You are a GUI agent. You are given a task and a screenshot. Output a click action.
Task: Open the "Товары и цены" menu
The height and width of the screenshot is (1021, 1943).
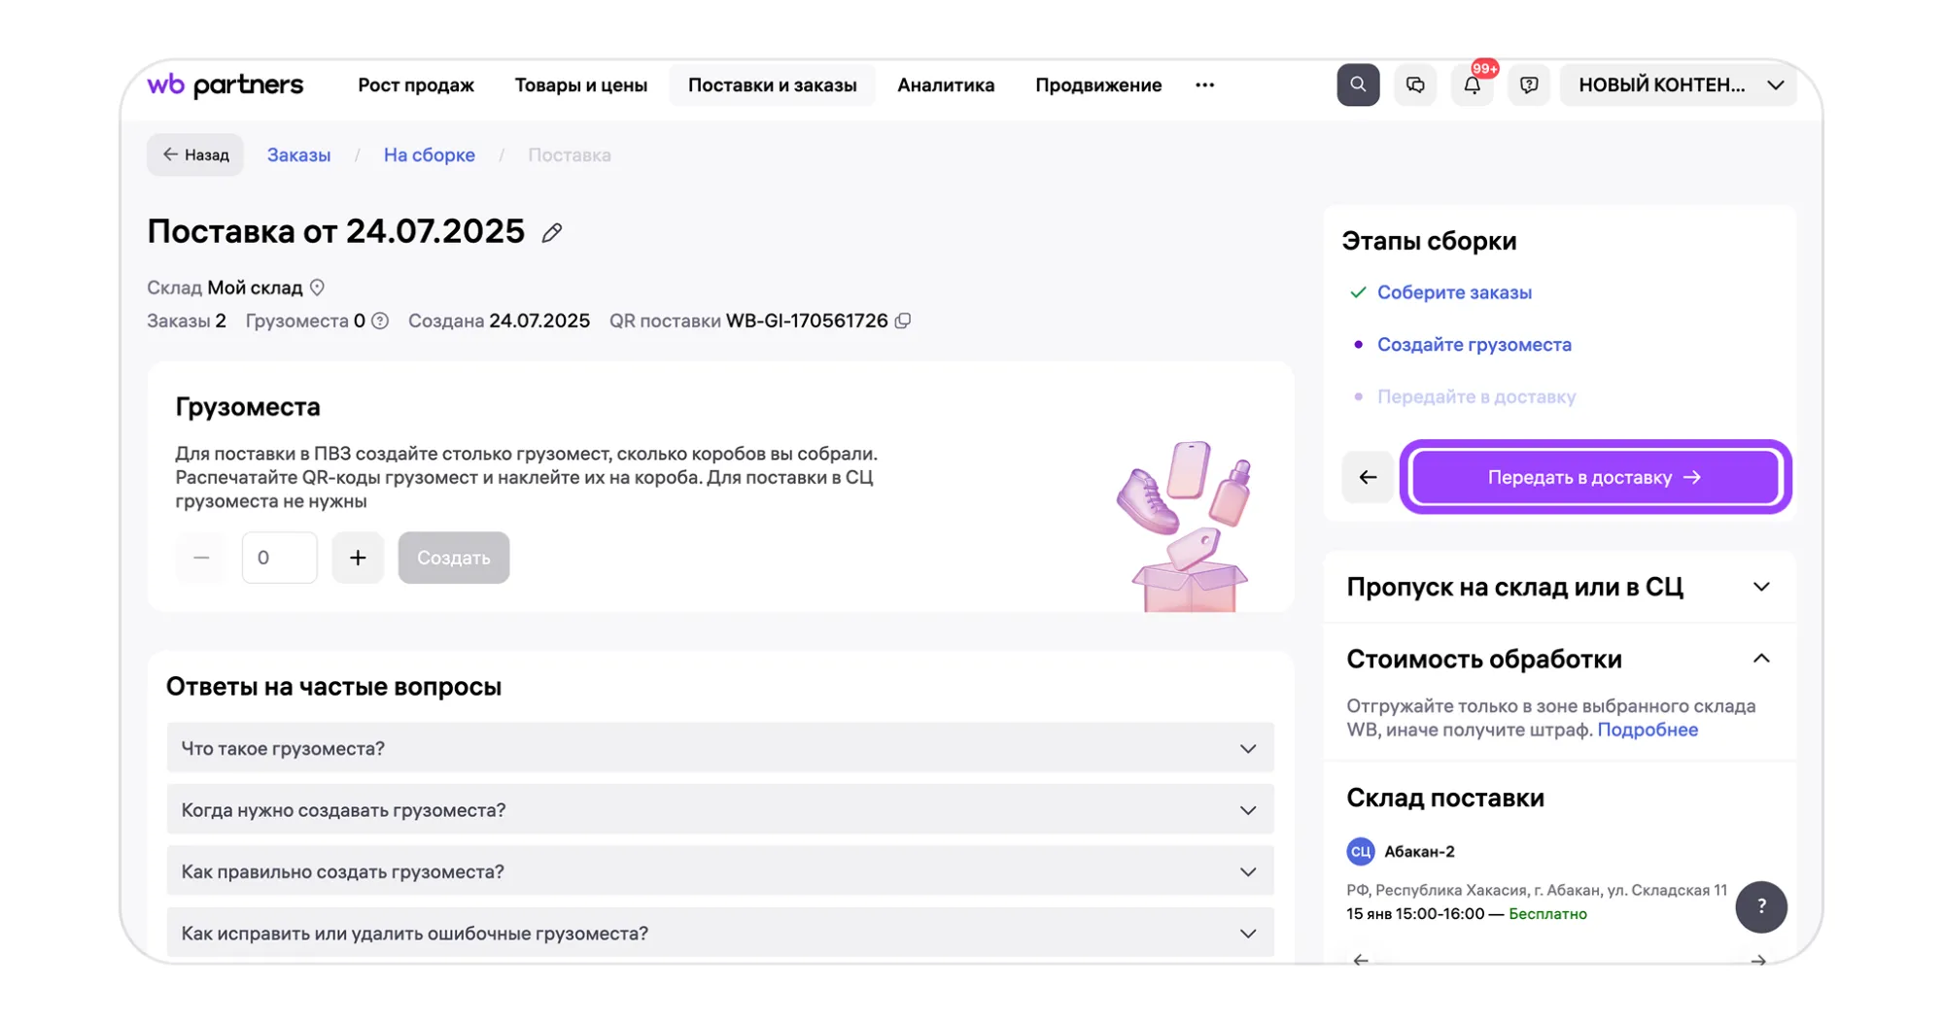point(580,85)
